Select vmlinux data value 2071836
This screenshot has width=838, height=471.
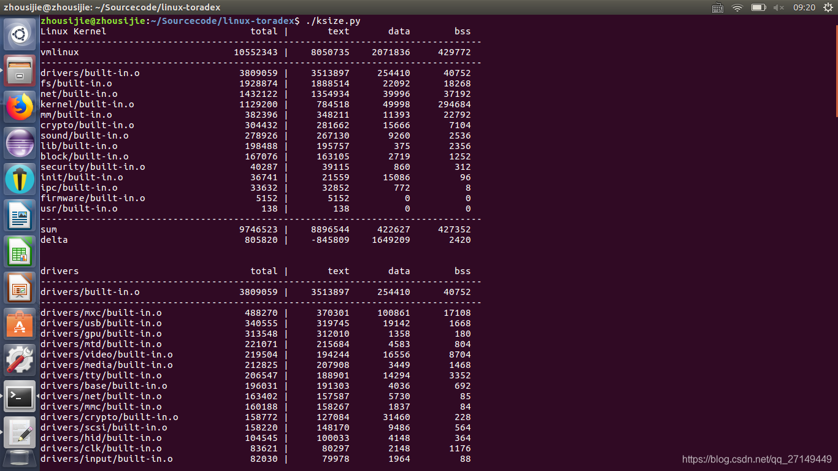coord(391,52)
